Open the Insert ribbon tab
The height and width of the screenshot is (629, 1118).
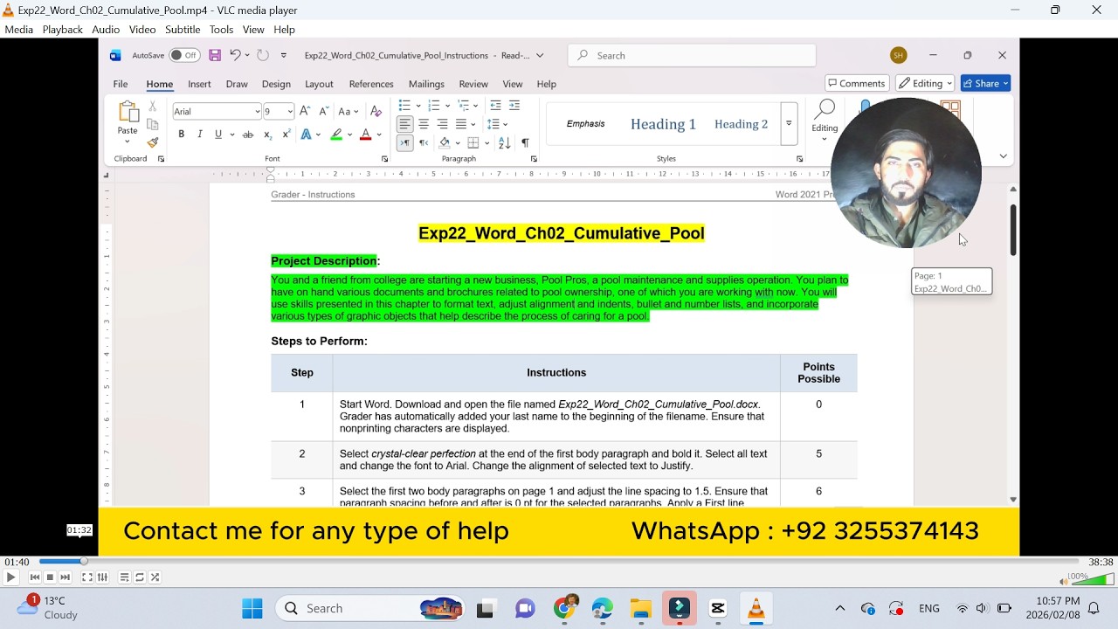[199, 84]
